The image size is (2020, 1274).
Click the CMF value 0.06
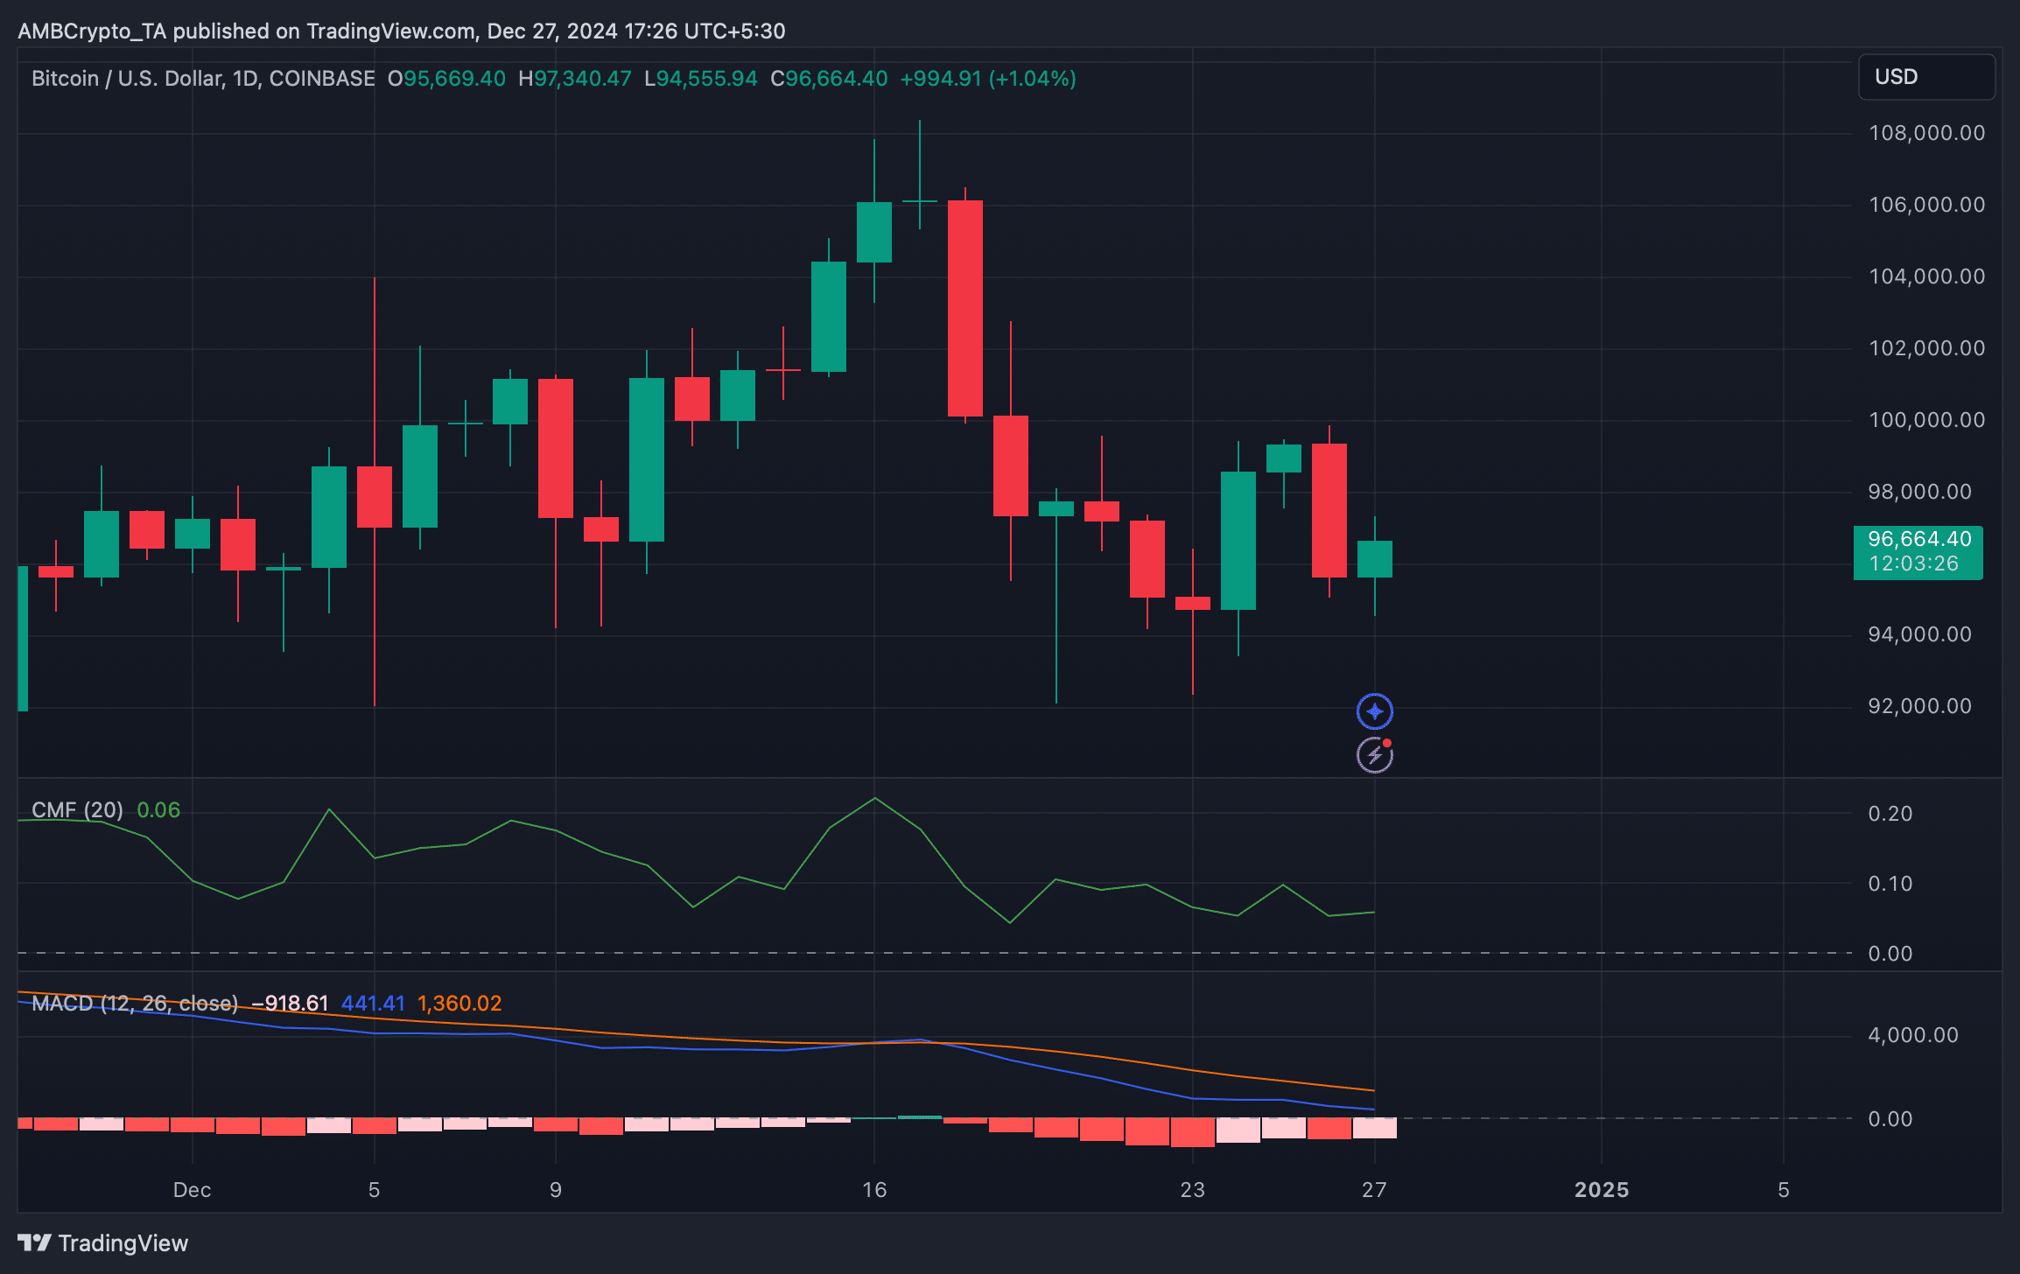click(x=158, y=810)
